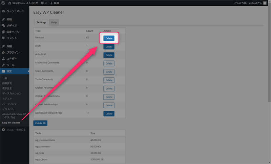Open the Easy WP Cleaner submenu link

pos(11,123)
